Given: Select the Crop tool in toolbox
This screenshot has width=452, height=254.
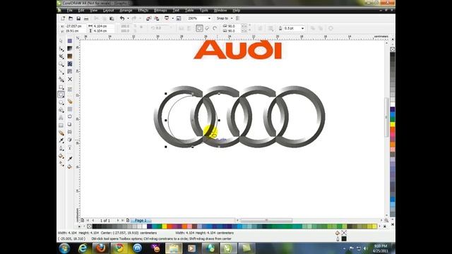Looking at the screenshot, I should pyautogui.click(x=61, y=56).
